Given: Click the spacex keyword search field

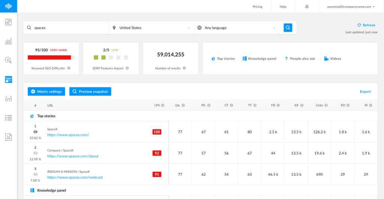Looking at the screenshot, I should pyautogui.click(x=69, y=28).
